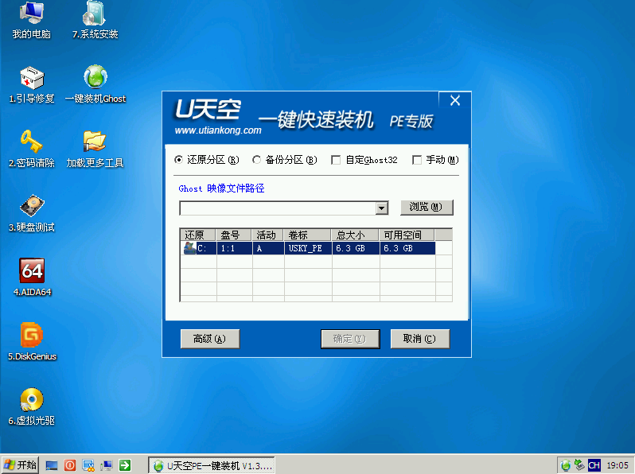Screen dimensions: 635x474
Task: Click the monitor tools quick launch icon
Action: [x=88, y=465]
